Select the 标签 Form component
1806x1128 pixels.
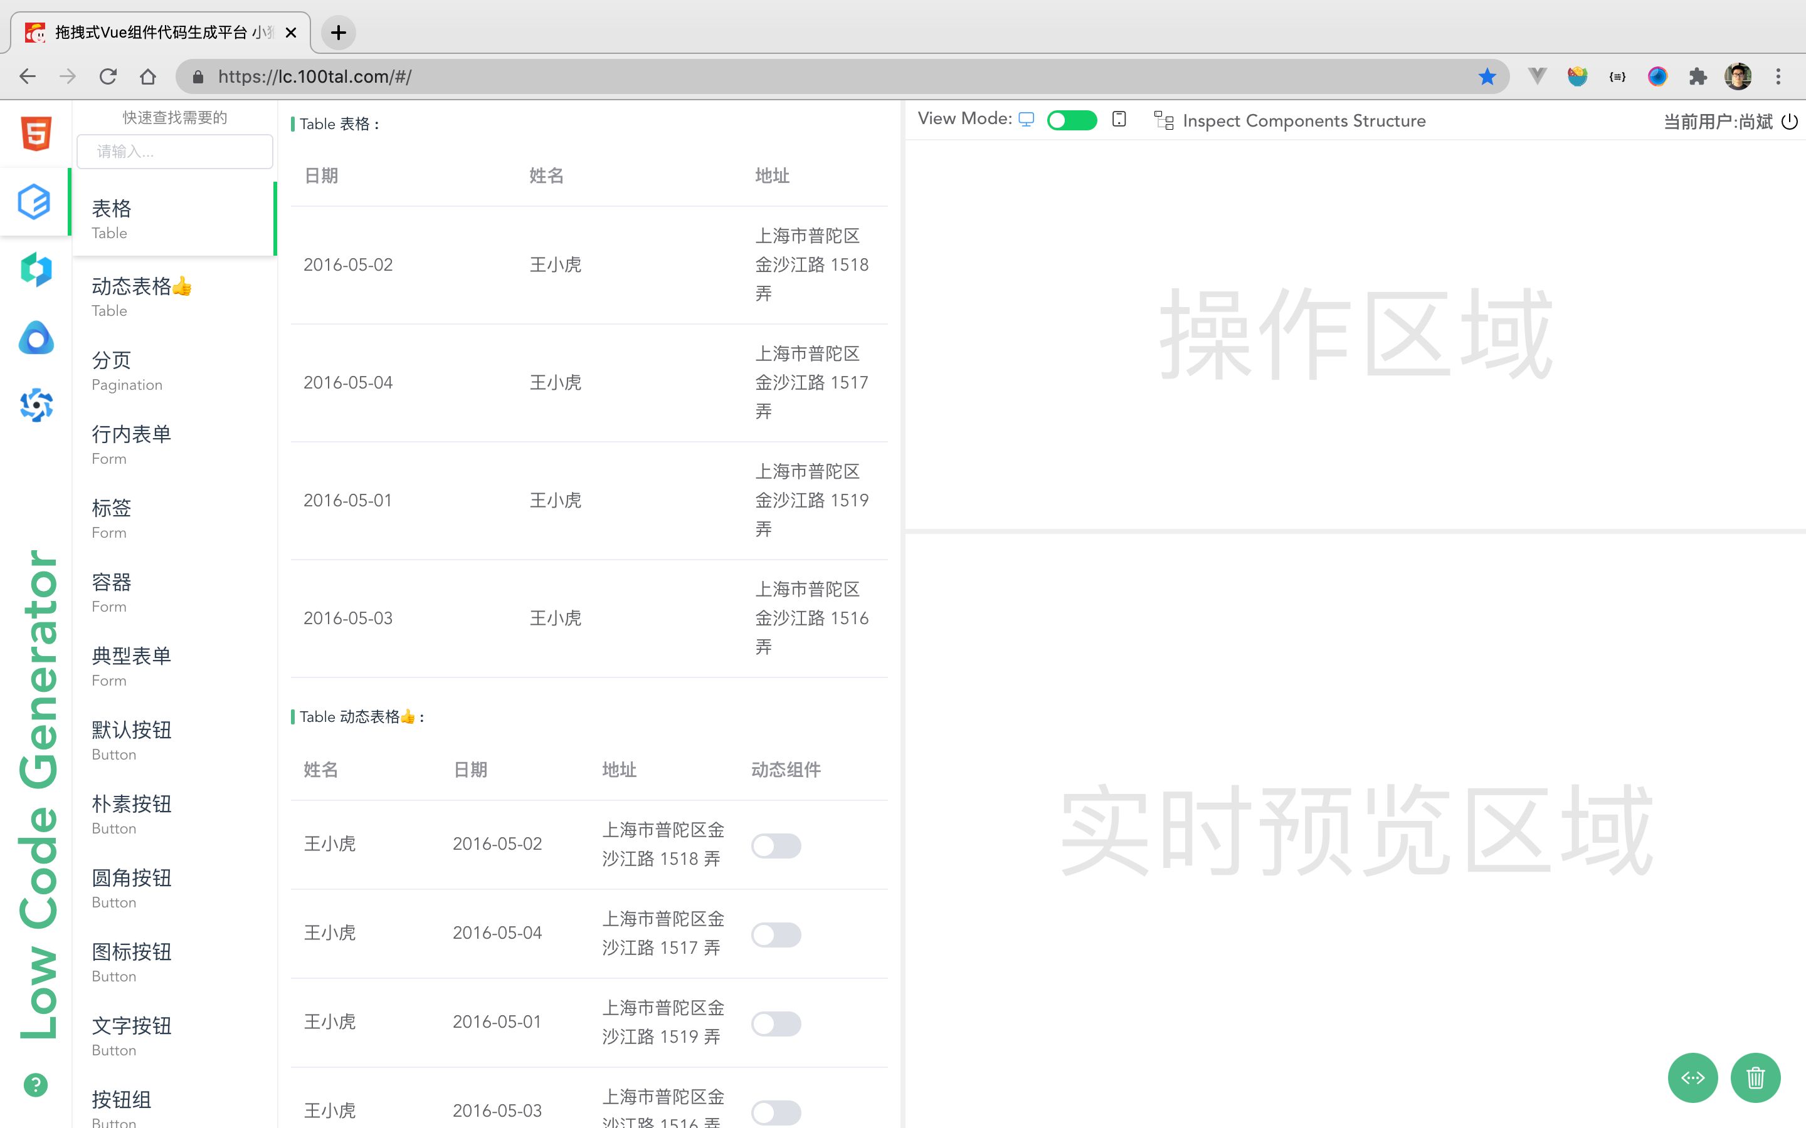(174, 518)
